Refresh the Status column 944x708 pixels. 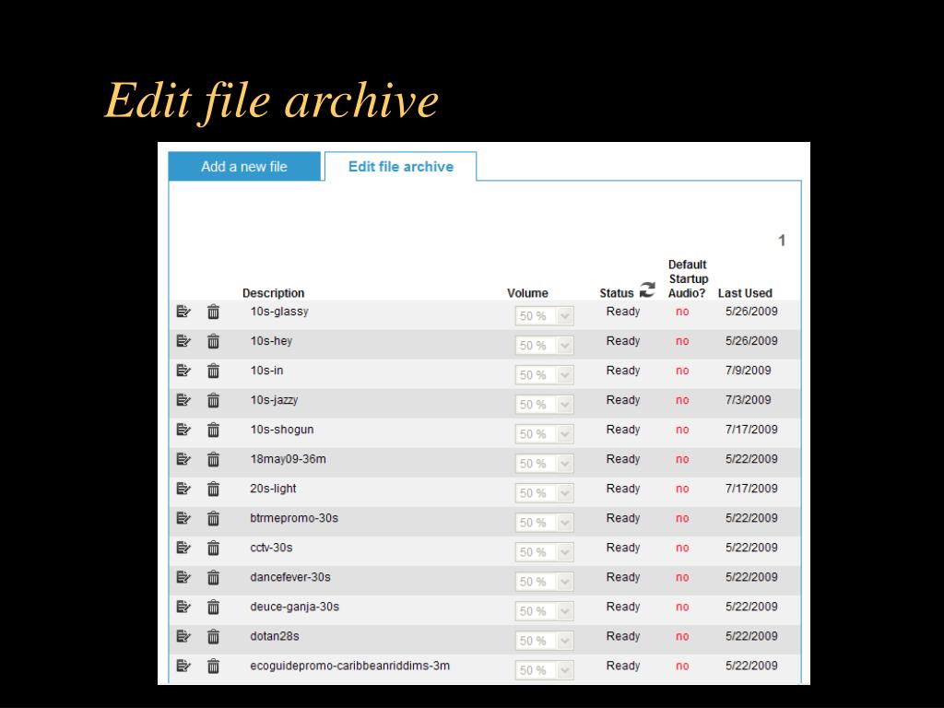pos(647,289)
